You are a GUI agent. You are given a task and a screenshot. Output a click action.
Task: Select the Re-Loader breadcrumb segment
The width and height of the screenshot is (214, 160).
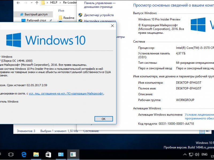pyautogui.click(x=70, y=3)
